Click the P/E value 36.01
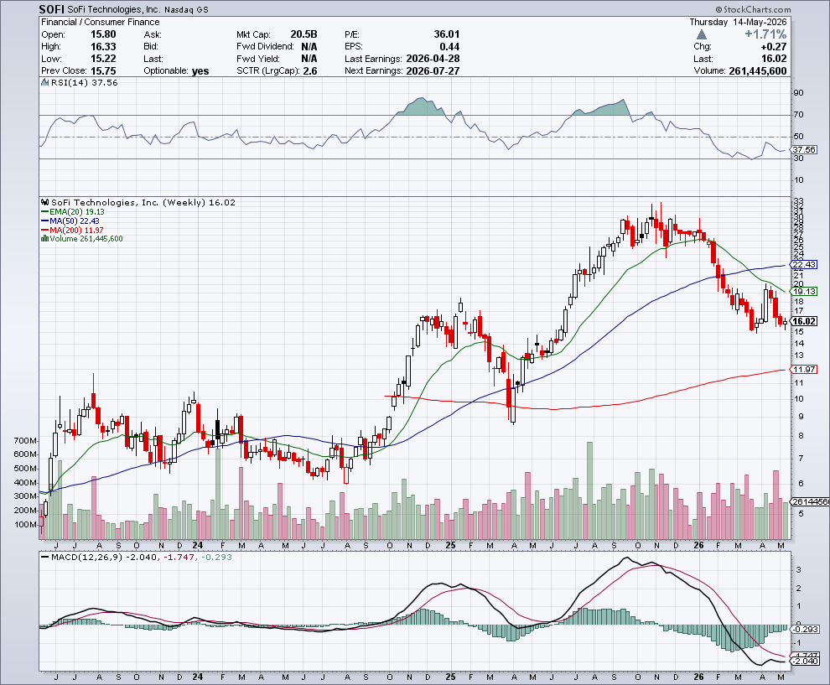Viewport: 830px width, 685px height. point(447,34)
